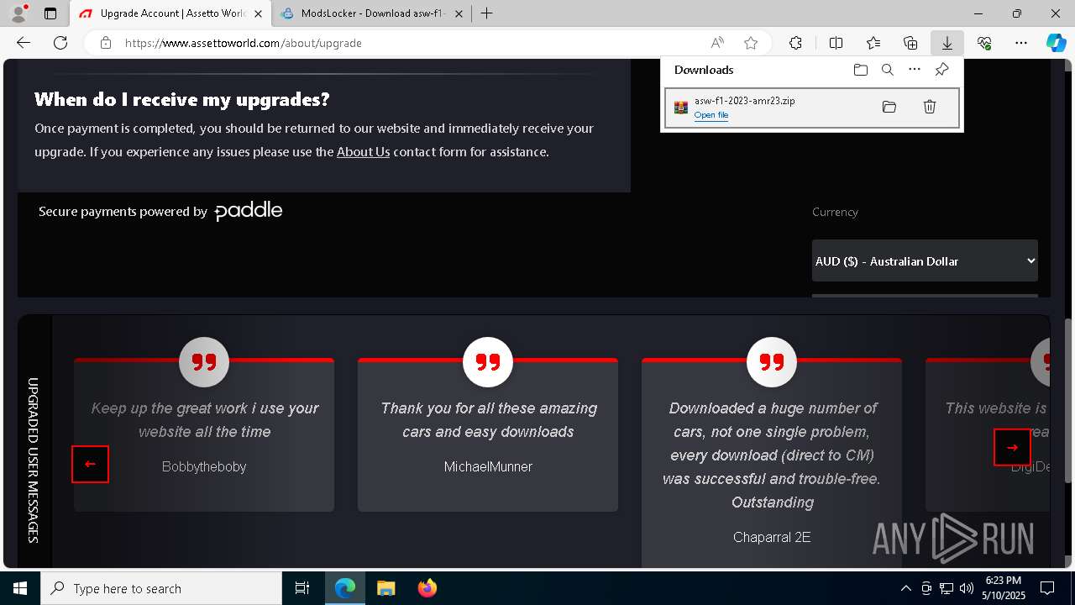The width and height of the screenshot is (1075, 605).
Task: Open Tab actions menu icon
Action: pyautogui.click(x=50, y=13)
